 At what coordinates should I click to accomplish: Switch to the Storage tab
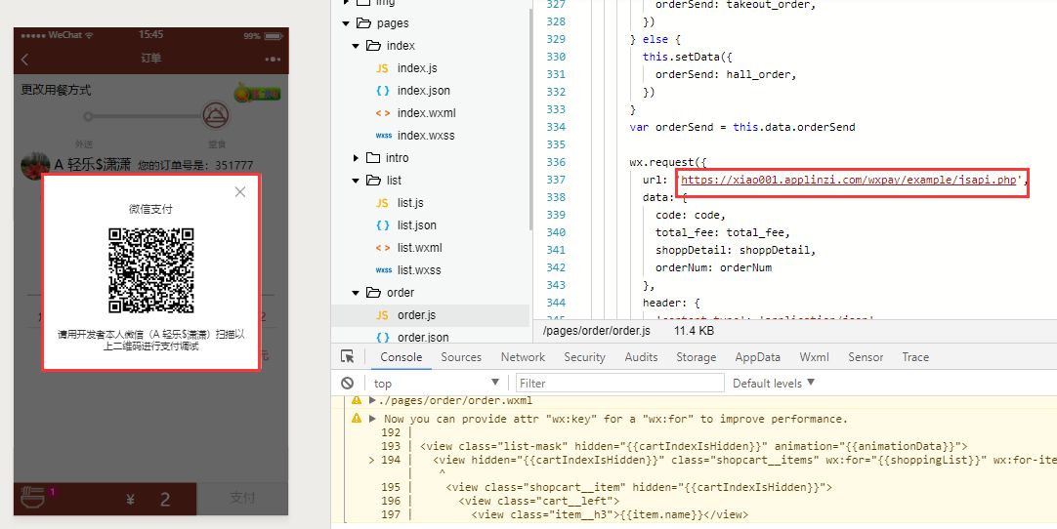[x=697, y=357]
